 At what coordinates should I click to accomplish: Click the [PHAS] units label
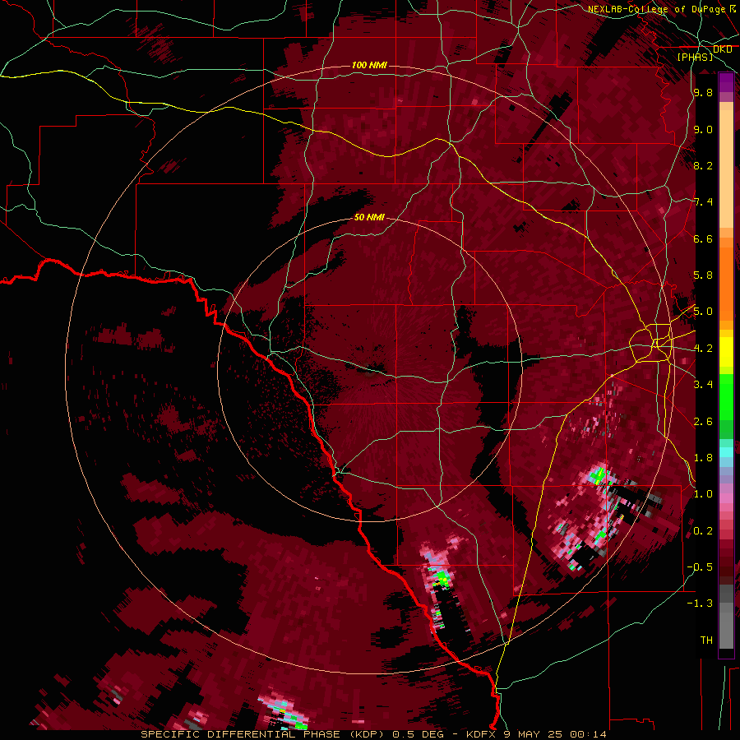696,57
